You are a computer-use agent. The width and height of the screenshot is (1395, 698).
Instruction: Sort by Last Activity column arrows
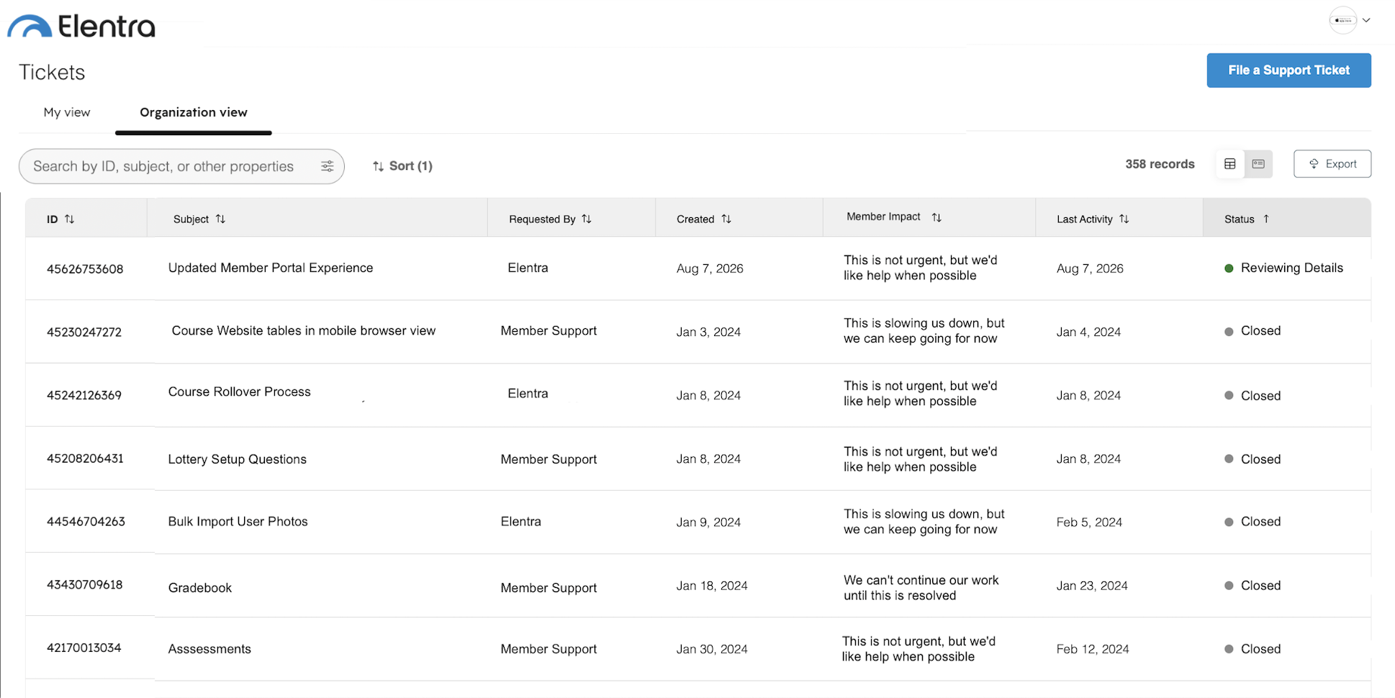click(1124, 219)
